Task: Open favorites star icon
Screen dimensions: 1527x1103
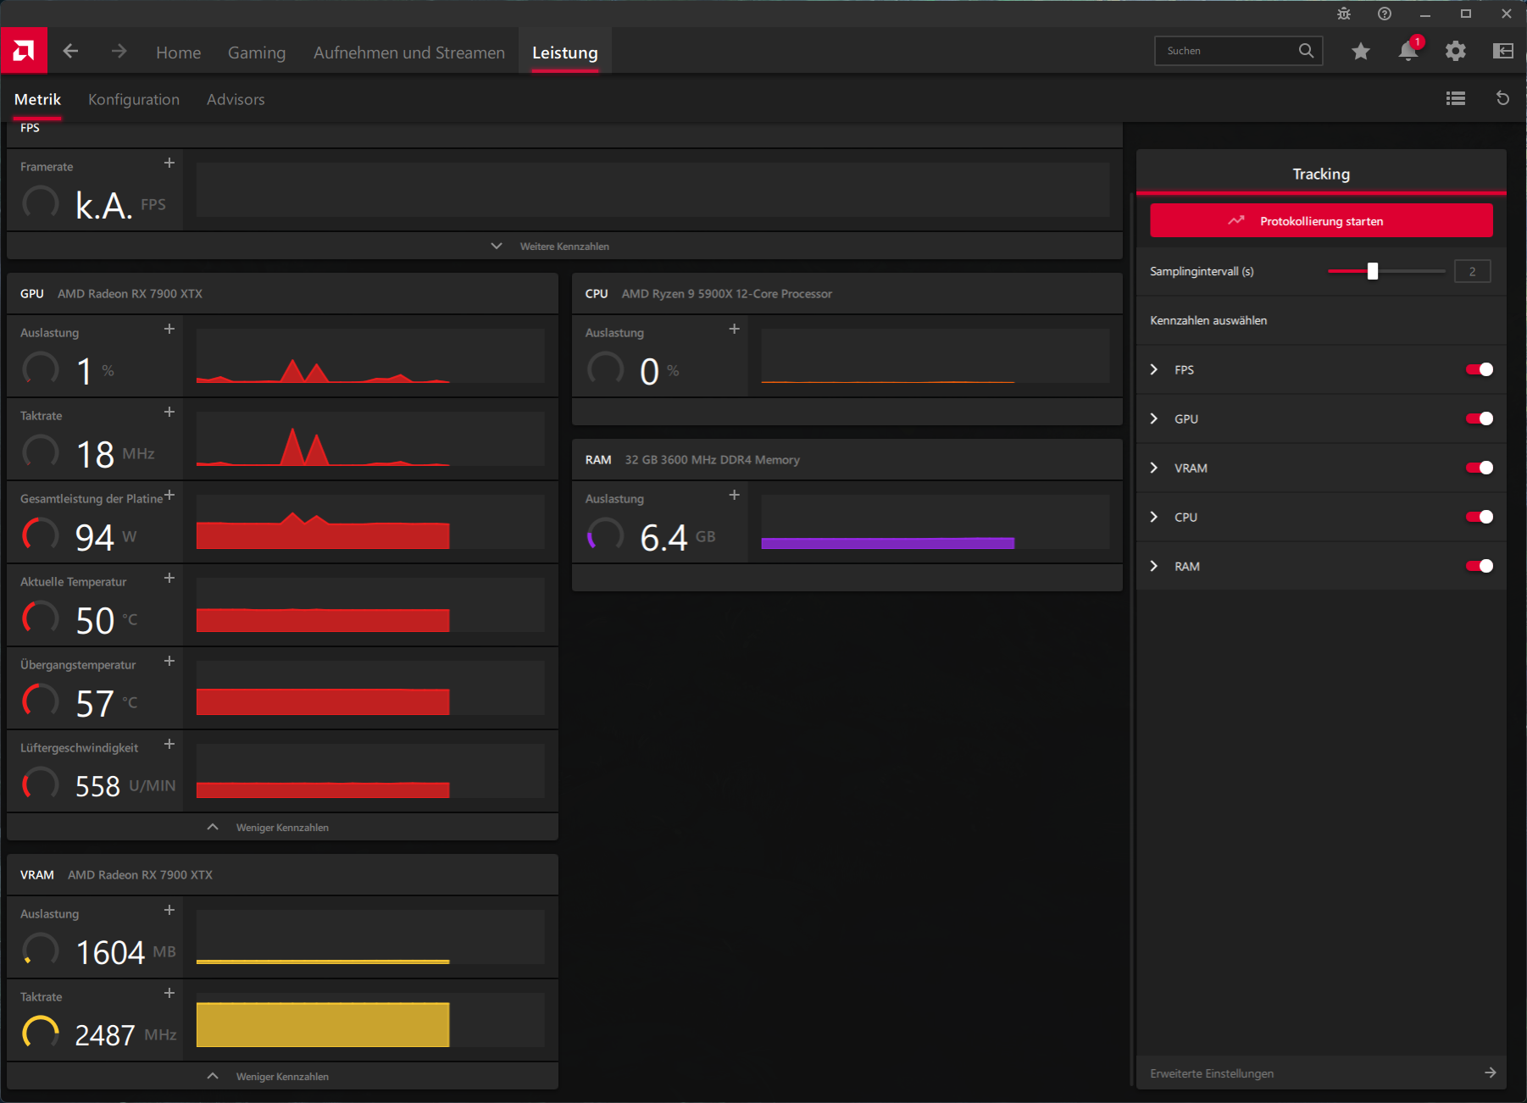Action: (x=1361, y=51)
